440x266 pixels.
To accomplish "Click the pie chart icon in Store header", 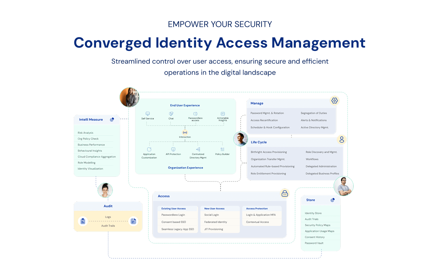I will (x=332, y=200).
